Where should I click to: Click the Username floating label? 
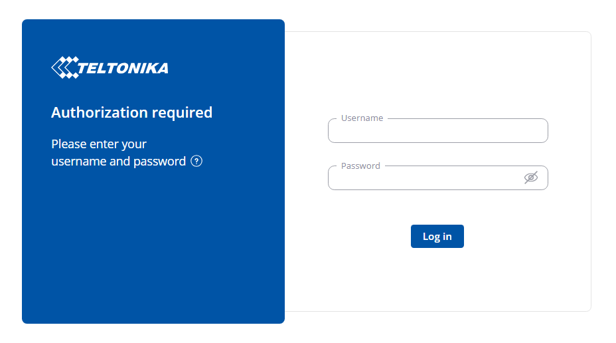tap(362, 118)
